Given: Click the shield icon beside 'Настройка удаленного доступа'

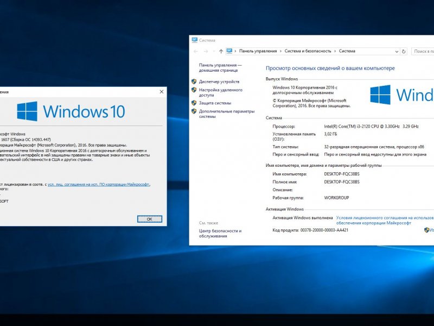Looking at the screenshot, I should (x=194, y=90).
